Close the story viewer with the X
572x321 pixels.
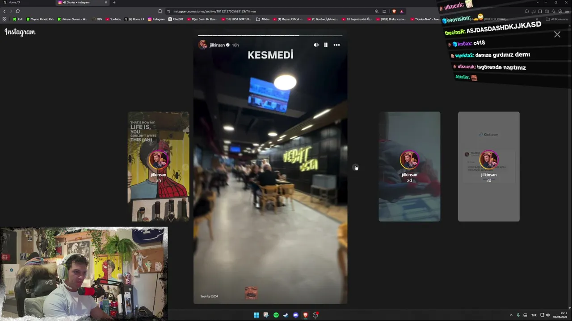pyautogui.click(x=557, y=34)
